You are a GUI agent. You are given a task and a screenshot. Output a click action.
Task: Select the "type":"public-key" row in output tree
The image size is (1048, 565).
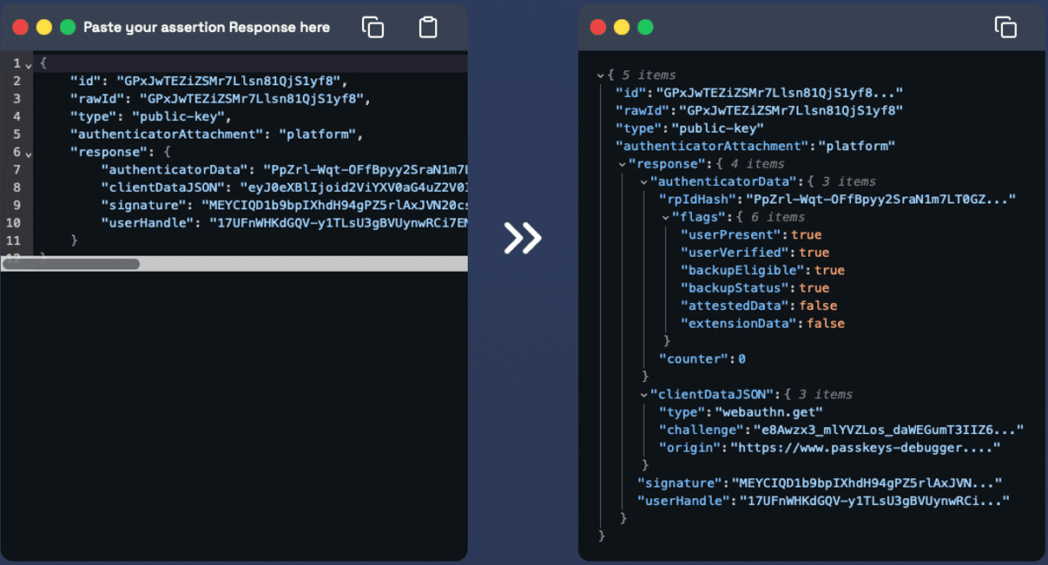coord(689,128)
